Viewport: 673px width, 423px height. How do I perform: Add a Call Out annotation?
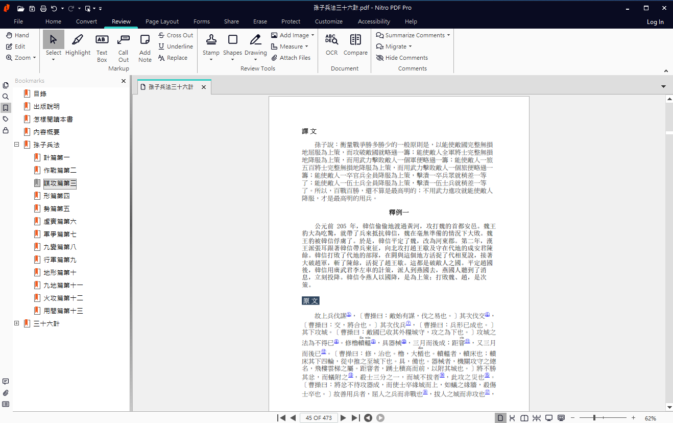[124, 48]
